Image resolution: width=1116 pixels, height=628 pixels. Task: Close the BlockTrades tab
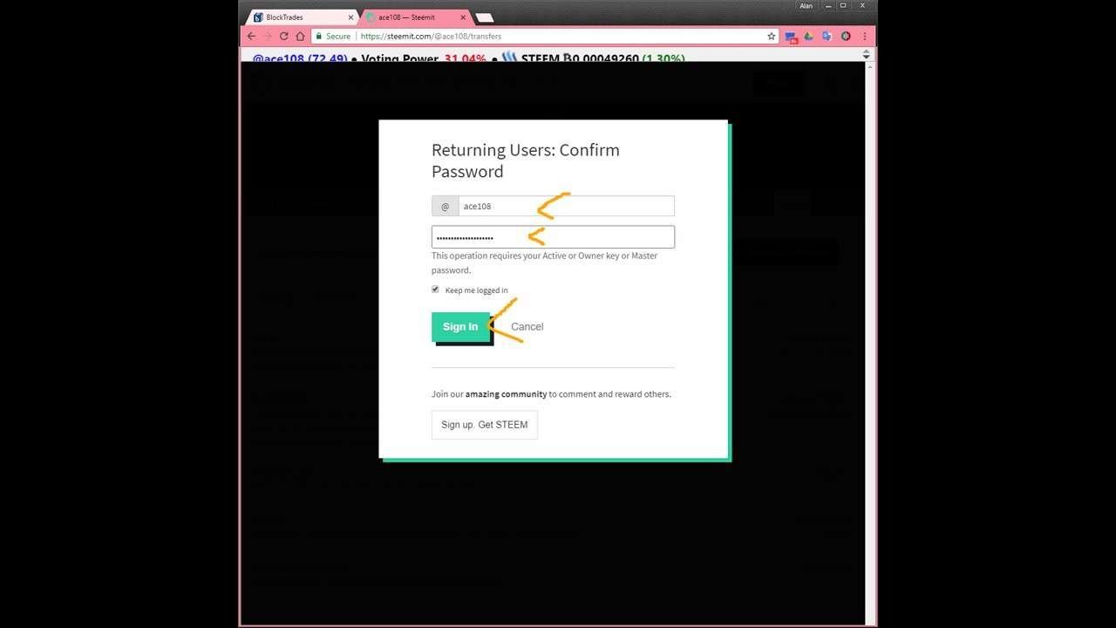point(350,17)
